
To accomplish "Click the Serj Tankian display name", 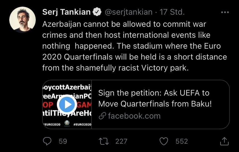I will click(66, 12).
